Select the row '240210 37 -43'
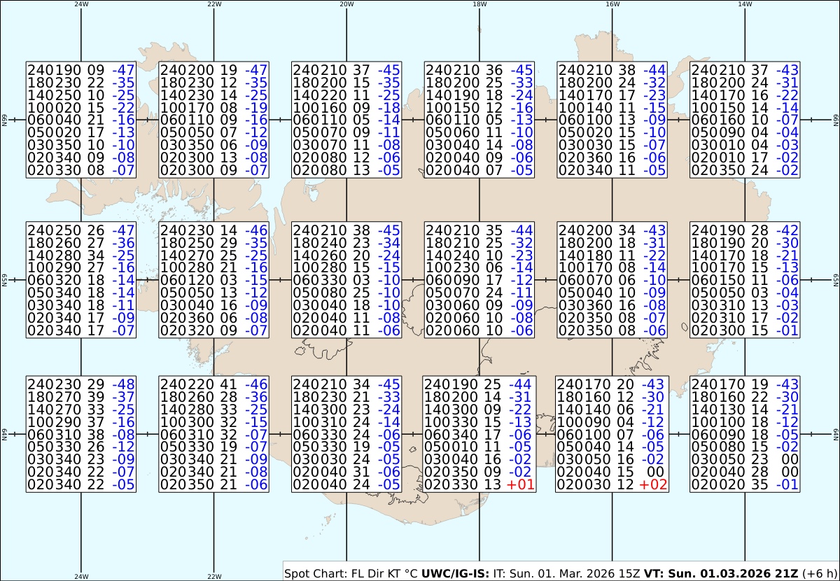This screenshot has width=840, height=581. tap(745, 70)
